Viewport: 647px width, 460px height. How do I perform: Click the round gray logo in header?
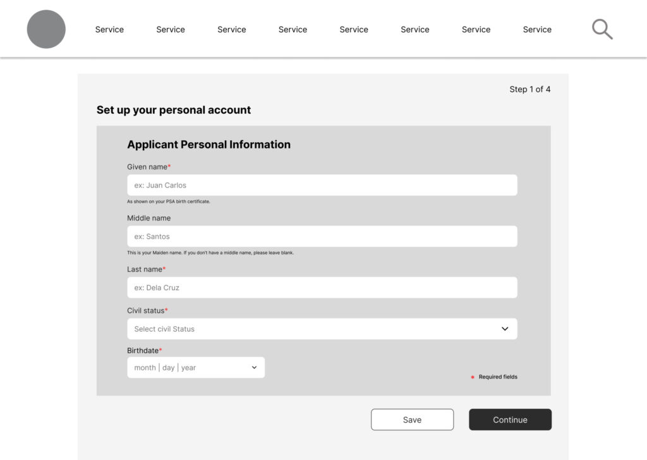(46, 30)
